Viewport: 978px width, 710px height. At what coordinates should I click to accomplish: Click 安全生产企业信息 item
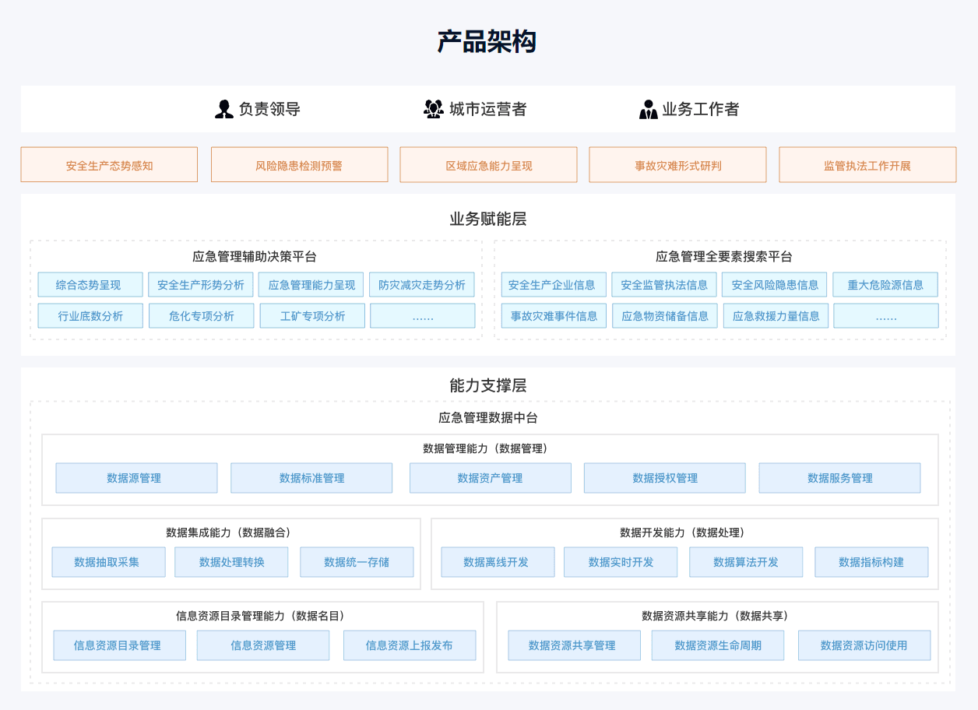[x=553, y=285]
